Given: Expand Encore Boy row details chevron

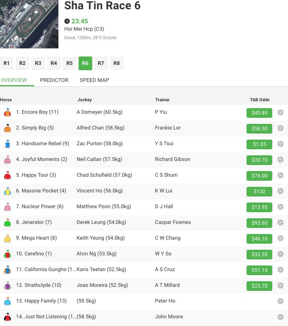Looking at the screenshot, I should click(281, 113).
